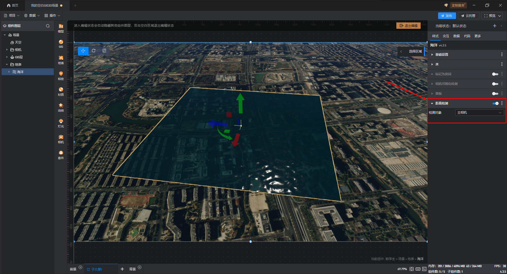
Task: Search component layers with magnifier icon
Action: point(48,26)
